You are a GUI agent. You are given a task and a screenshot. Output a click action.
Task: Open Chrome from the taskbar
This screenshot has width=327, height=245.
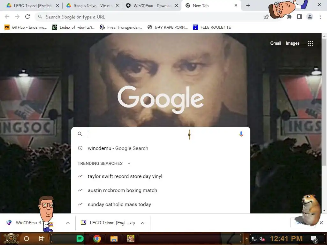point(97,239)
